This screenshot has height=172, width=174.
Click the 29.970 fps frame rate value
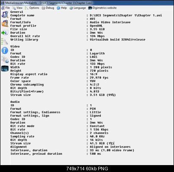click(99, 77)
